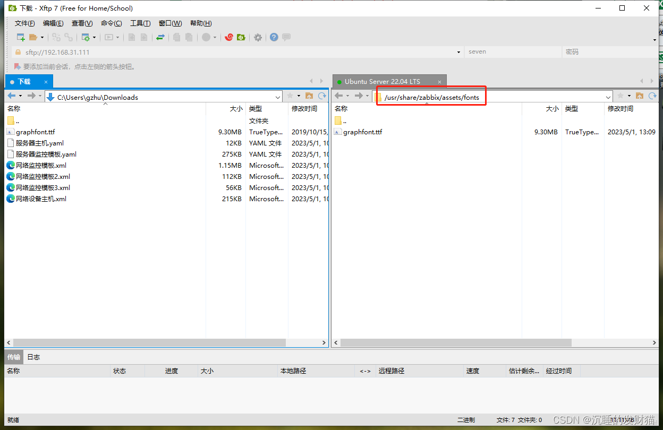
Task: Sort remote files by 名称 column header
Action: pos(427,108)
